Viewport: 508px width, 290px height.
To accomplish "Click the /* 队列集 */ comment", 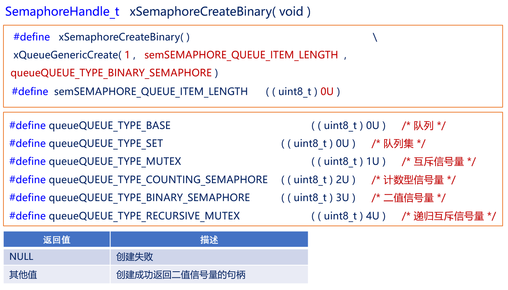I will click(x=398, y=143).
